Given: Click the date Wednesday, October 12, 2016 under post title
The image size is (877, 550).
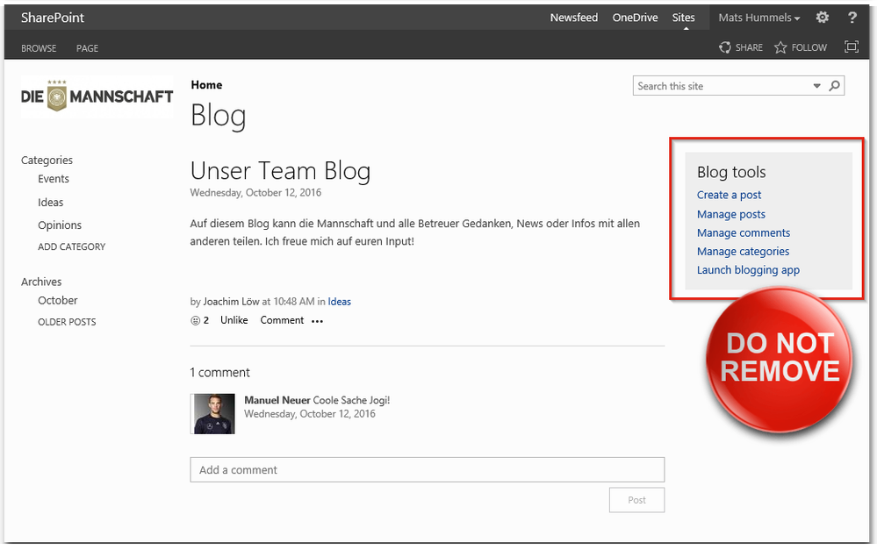Looking at the screenshot, I should point(255,193).
